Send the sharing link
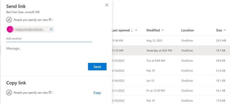The width and height of the screenshot is (230, 104). (x=97, y=67)
